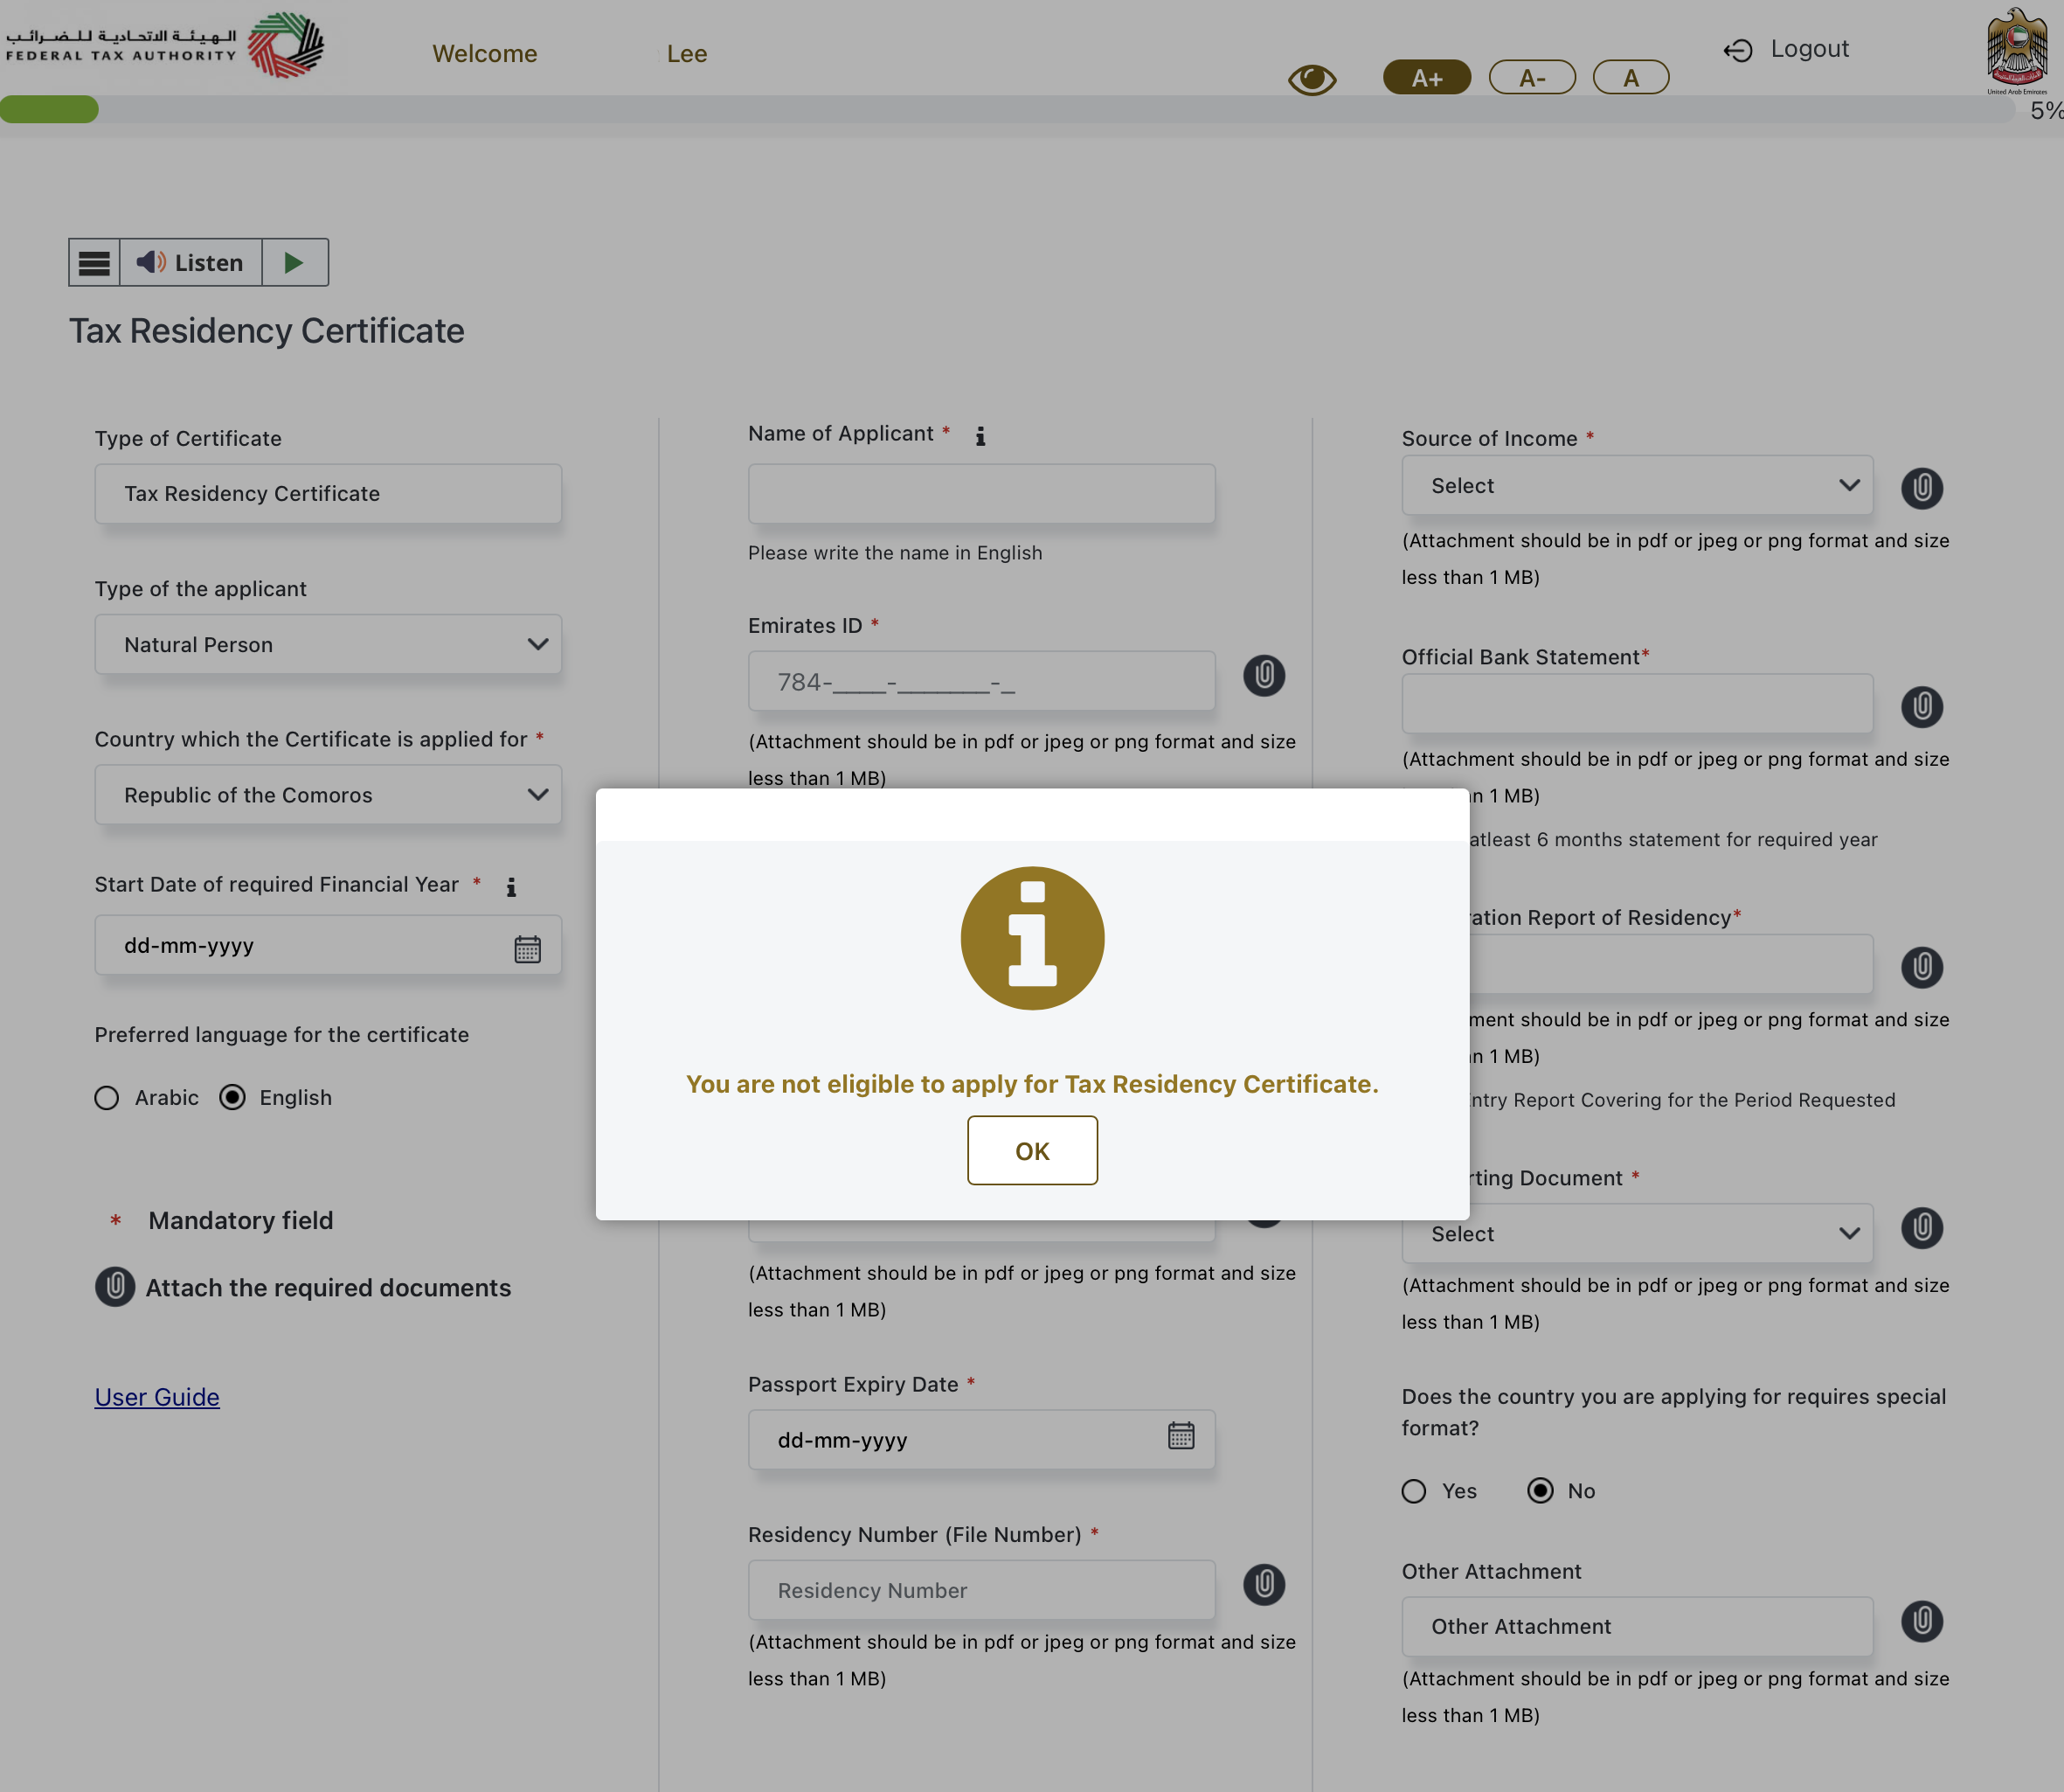The width and height of the screenshot is (2064, 1792).
Task: Open Type of the applicant dropdown
Action: [x=328, y=644]
